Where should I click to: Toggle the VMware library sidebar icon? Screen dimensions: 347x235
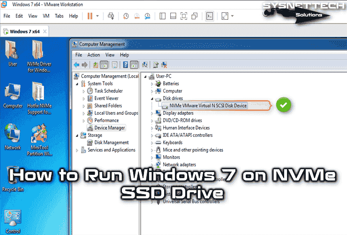162,16
